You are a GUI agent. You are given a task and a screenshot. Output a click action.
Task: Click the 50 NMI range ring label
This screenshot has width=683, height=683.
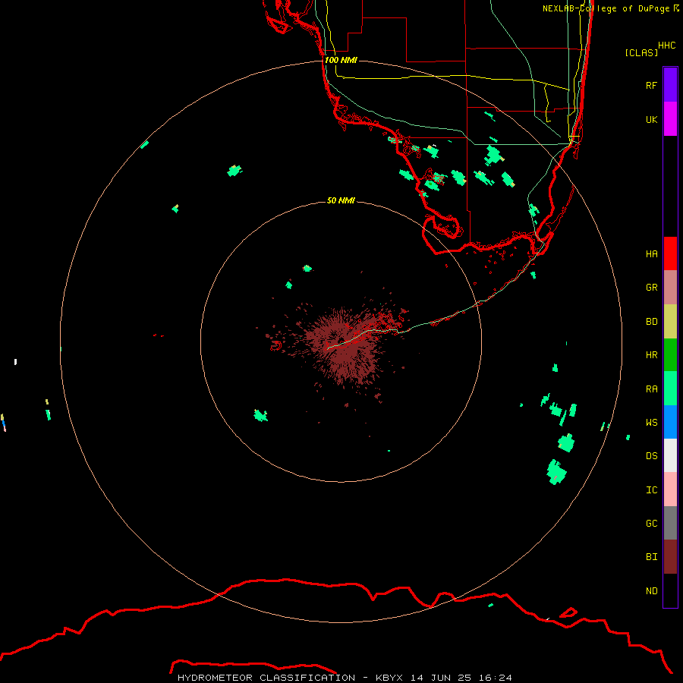click(x=341, y=200)
